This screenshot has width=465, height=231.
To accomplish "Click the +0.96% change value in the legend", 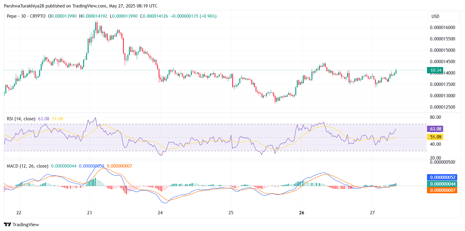I will click(x=209, y=16).
